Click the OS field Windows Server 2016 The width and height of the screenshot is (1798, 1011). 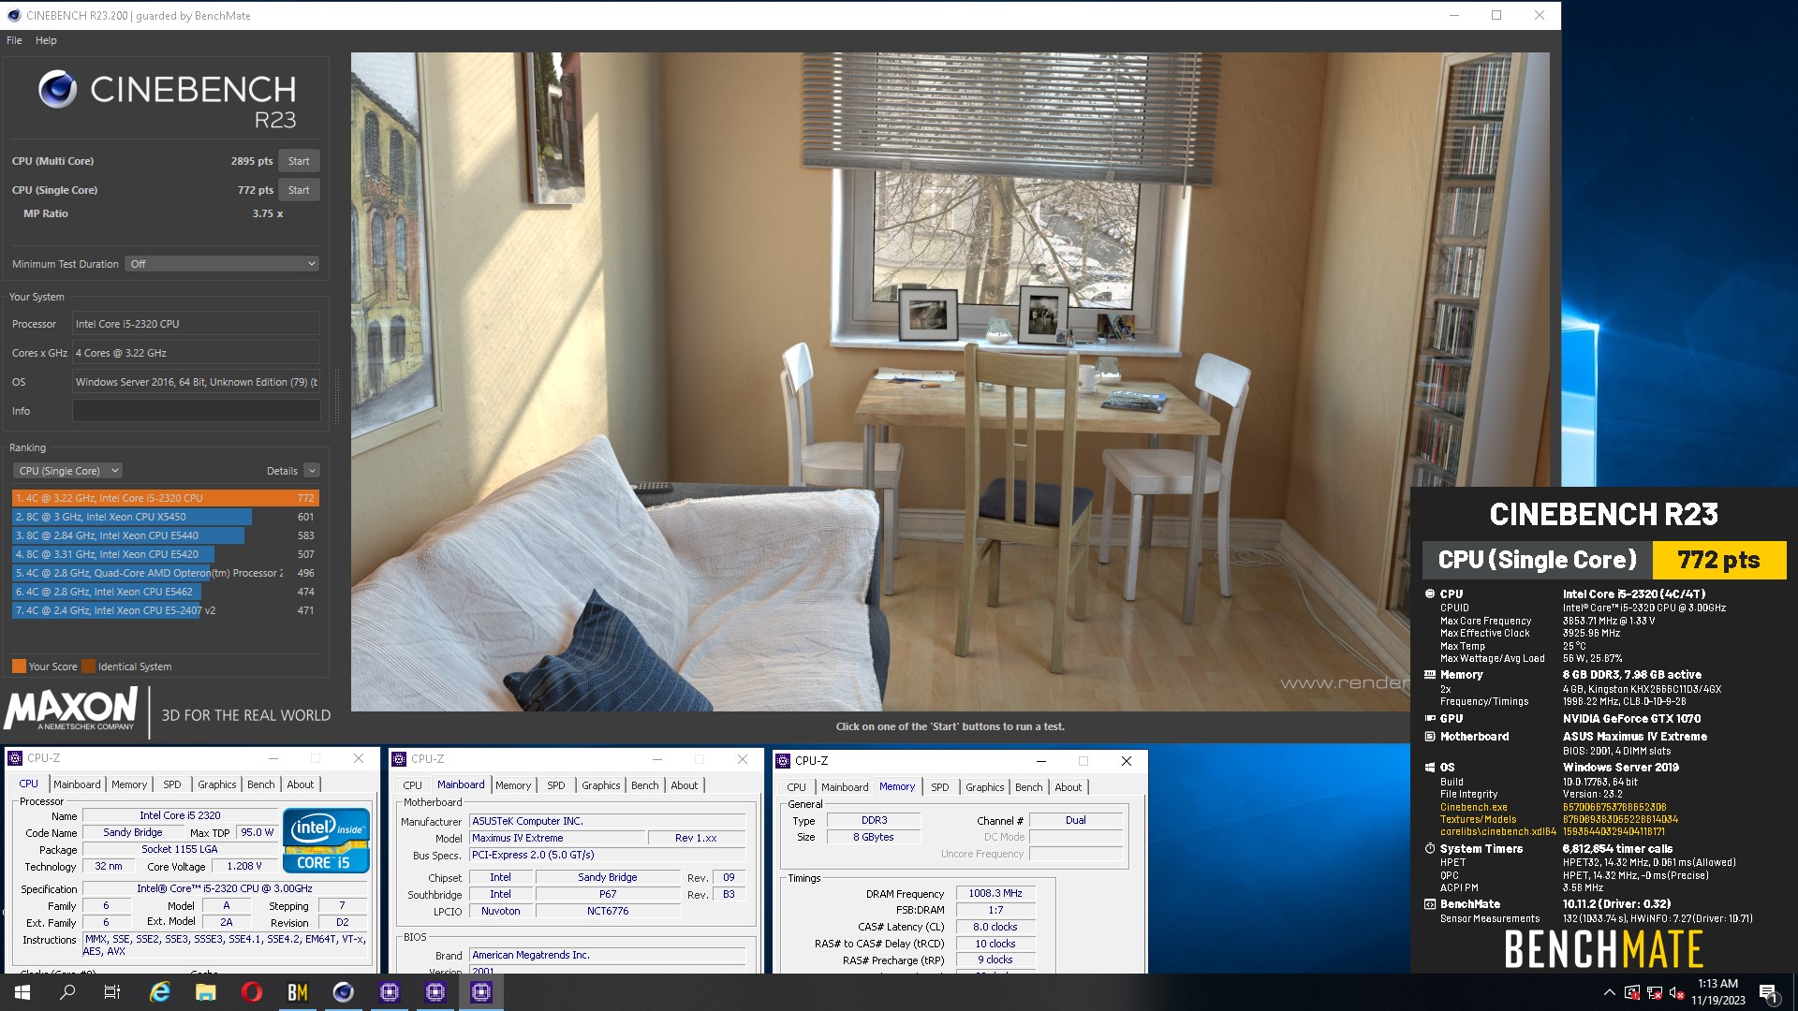197,382
